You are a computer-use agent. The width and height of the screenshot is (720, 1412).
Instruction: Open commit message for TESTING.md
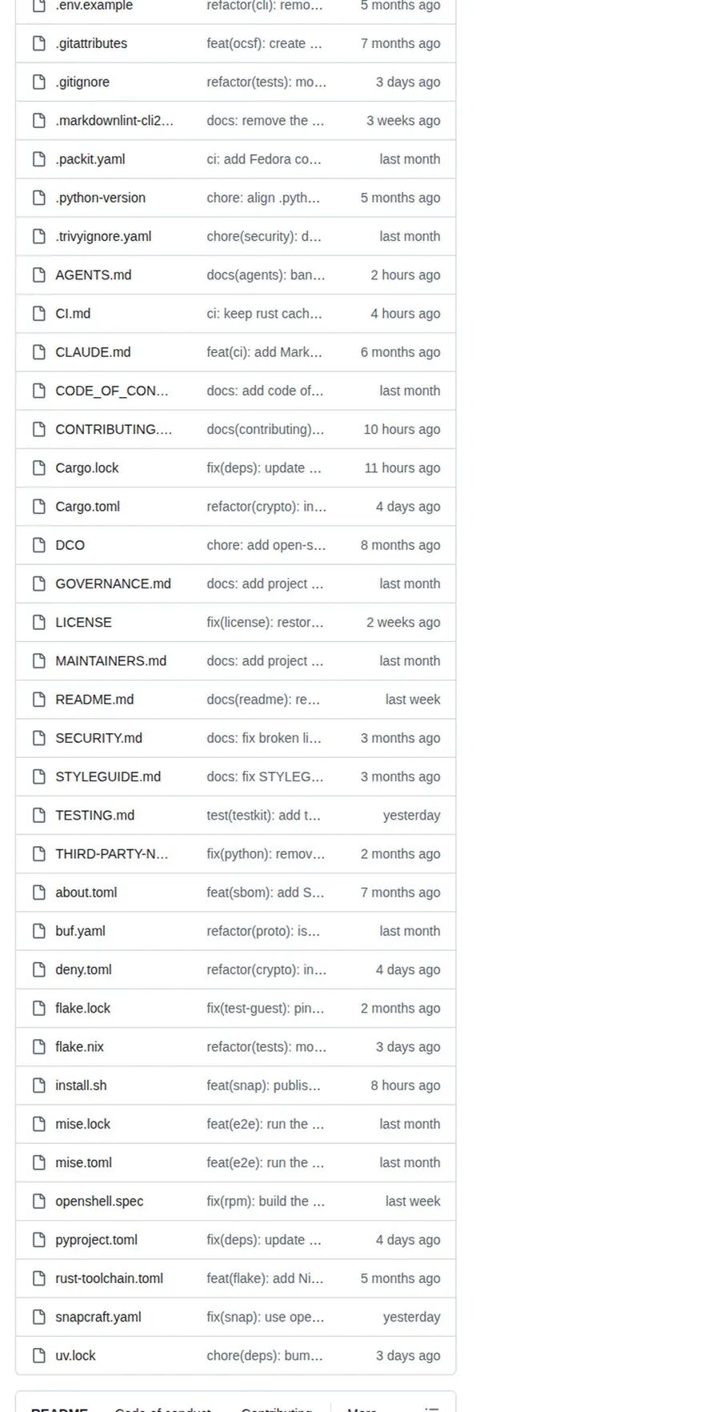(x=263, y=815)
